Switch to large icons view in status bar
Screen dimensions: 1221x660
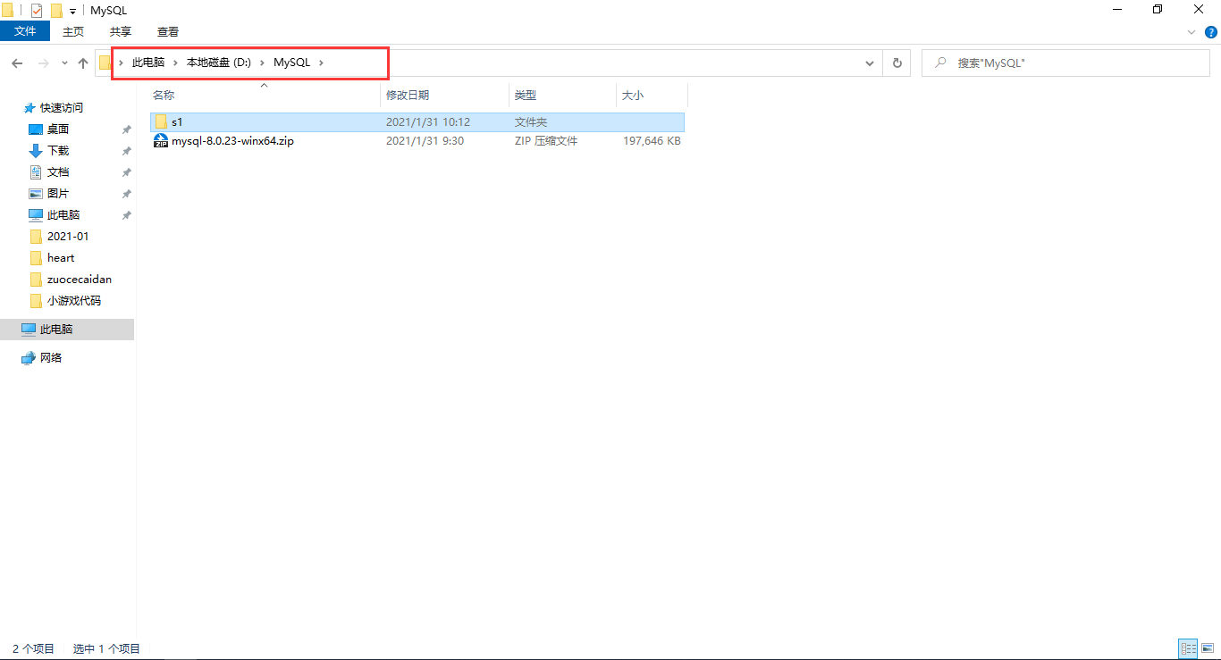tap(1208, 648)
